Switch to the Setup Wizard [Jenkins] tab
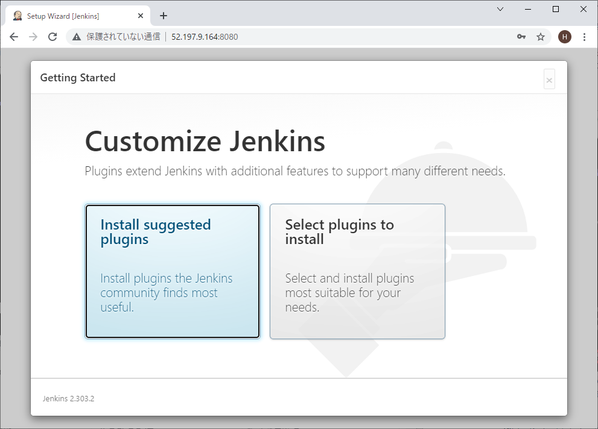 (72, 16)
